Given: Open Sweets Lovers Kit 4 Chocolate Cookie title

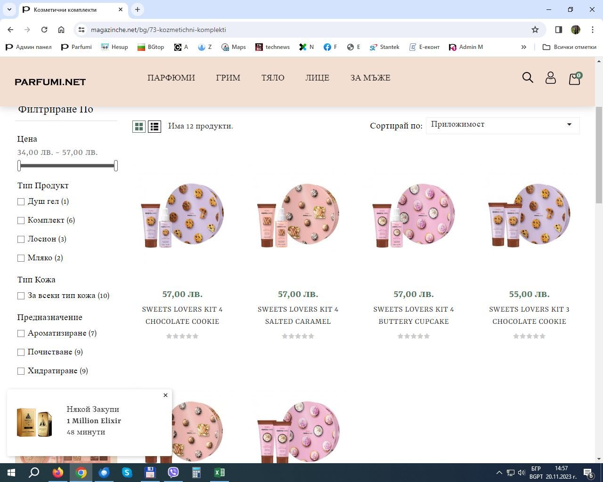Looking at the screenshot, I should 182,315.
